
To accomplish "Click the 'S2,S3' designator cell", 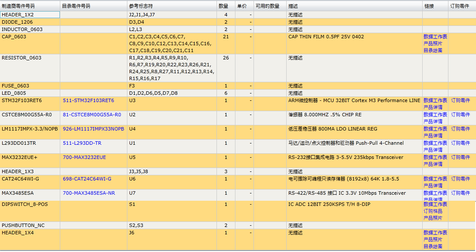I will [x=172, y=225].
